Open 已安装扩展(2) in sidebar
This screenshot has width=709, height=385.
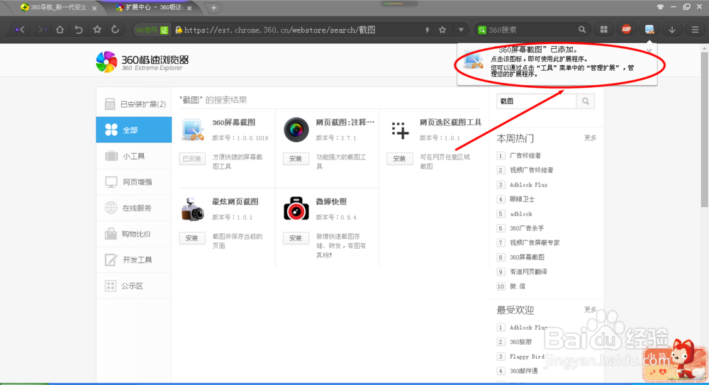coord(134,104)
